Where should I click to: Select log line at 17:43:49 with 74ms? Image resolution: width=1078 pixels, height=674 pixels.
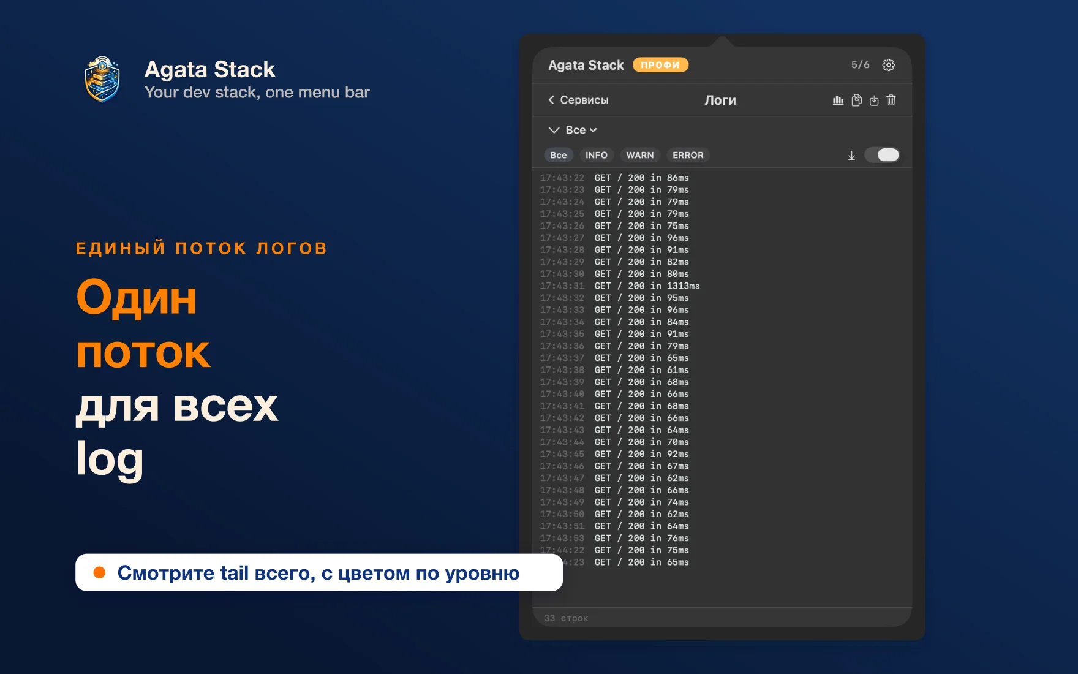coord(614,502)
